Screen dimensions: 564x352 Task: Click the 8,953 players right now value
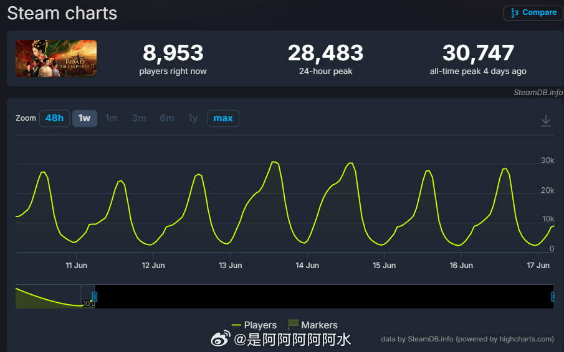[173, 53]
